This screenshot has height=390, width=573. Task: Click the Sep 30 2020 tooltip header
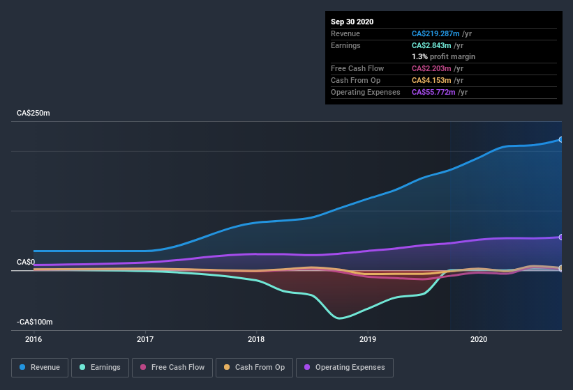352,22
